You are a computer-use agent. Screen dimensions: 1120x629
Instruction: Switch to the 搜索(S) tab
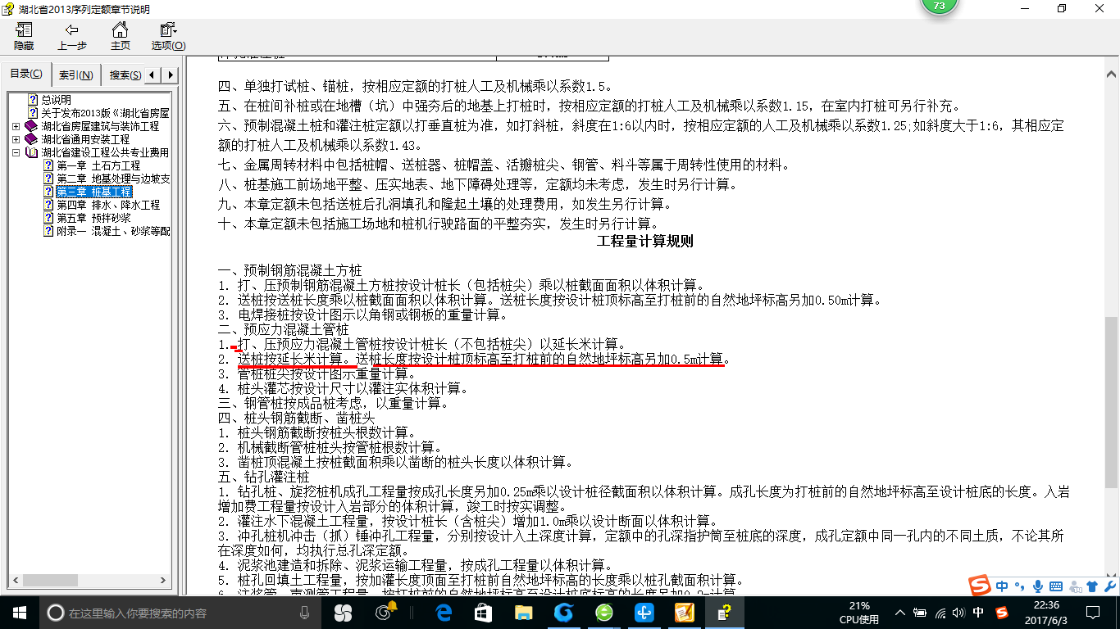click(125, 75)
